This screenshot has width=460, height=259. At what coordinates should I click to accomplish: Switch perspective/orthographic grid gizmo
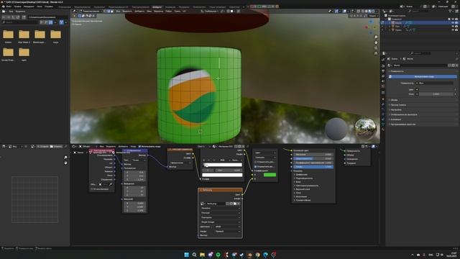pyautogui.click(x=376, y=53)
